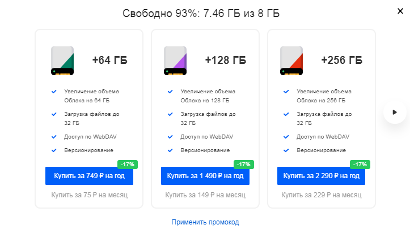This screenshot has height=242, width=410.
Task: Click the -17% badge on 256 ГБ plan
Action: (360, 165)
